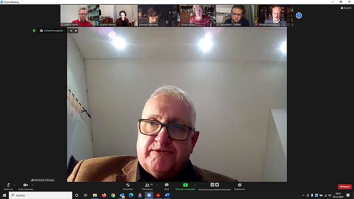The image size is (354, 199).
Task: Stop recording using top-left stop button
Action: pyautogui.click(x=76, y=31)
